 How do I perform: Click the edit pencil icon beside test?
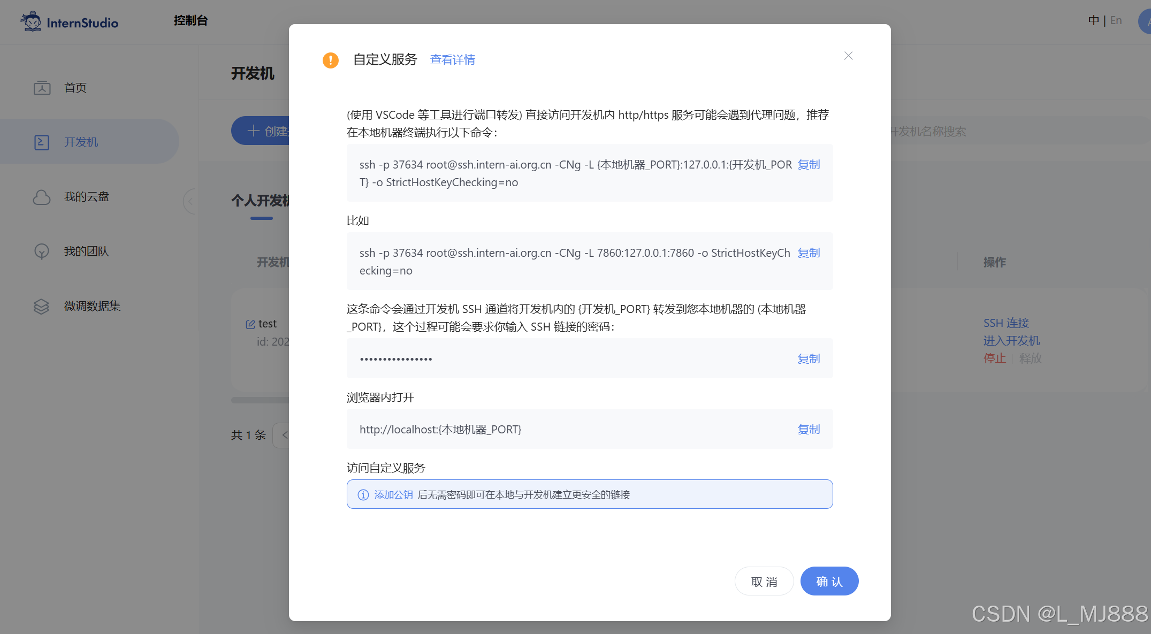[x=250, y=324]
